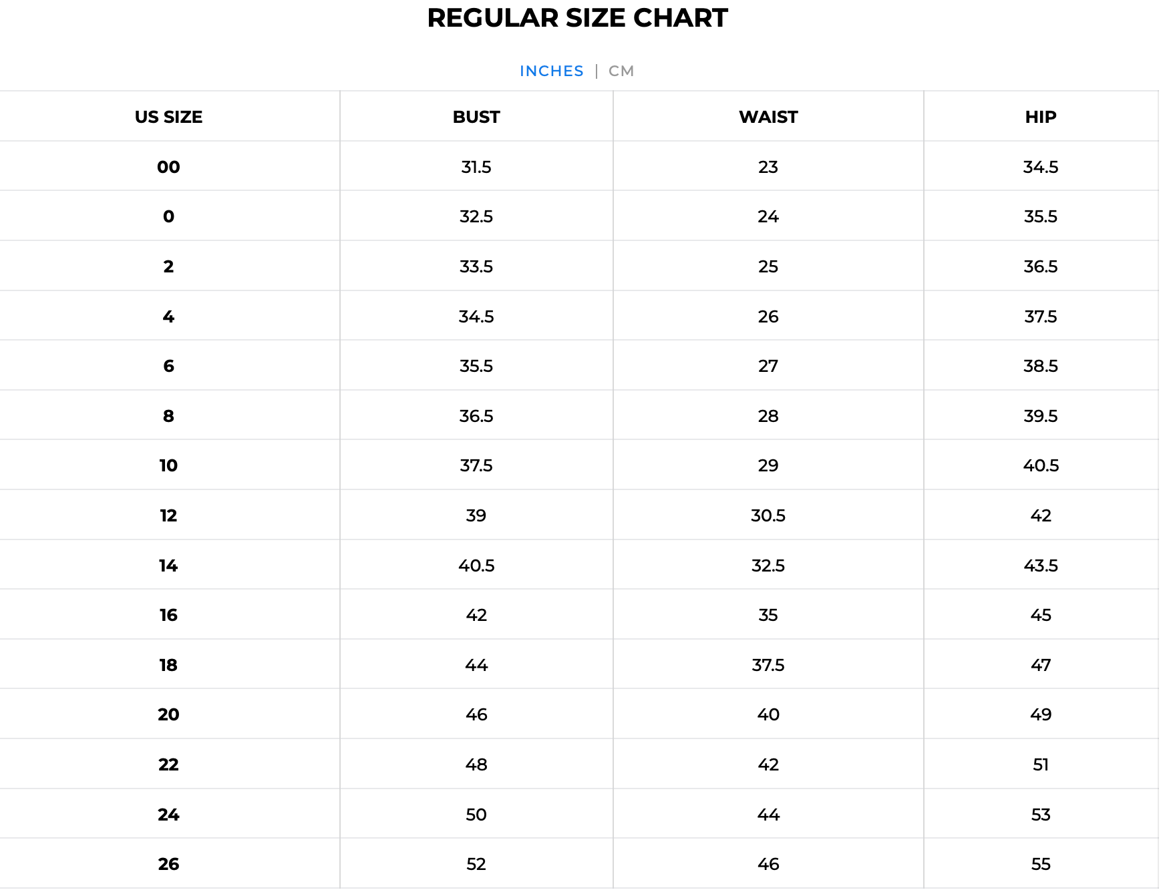Image resolution: width=1161 pixels, height=892 pixels.
Task: Click the waist value 28 for size 8
Action: pos(768,415)
